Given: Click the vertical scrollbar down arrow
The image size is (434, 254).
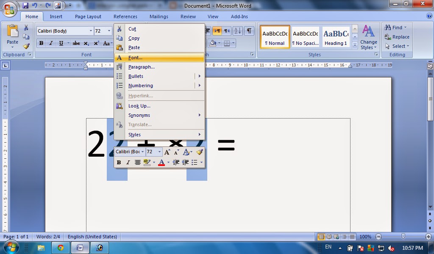Looking at the screenshot, I should point(430,207).
